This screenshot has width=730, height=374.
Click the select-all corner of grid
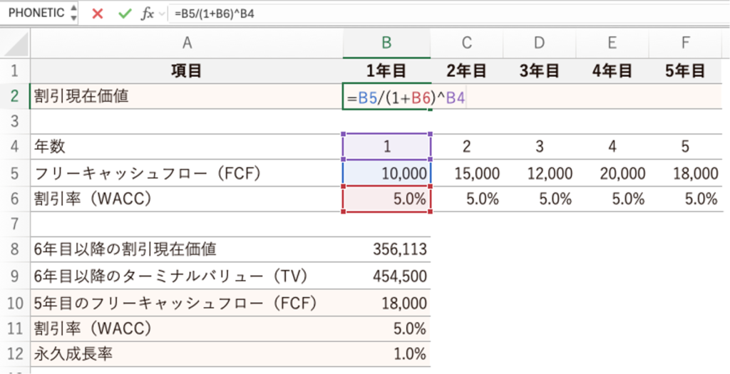pos(15,43)
